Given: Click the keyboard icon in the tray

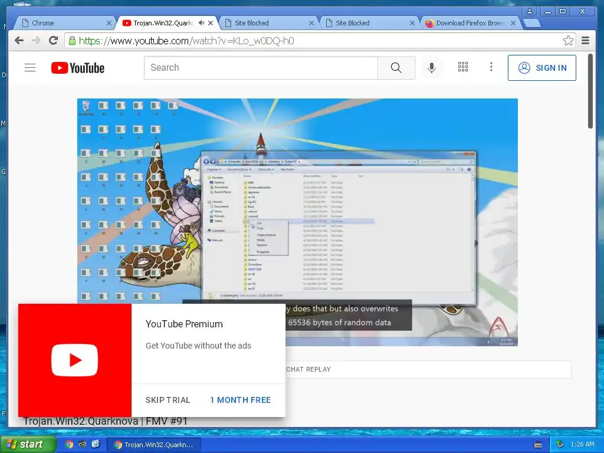Looking at the screenshot, I should click(538, 445).
